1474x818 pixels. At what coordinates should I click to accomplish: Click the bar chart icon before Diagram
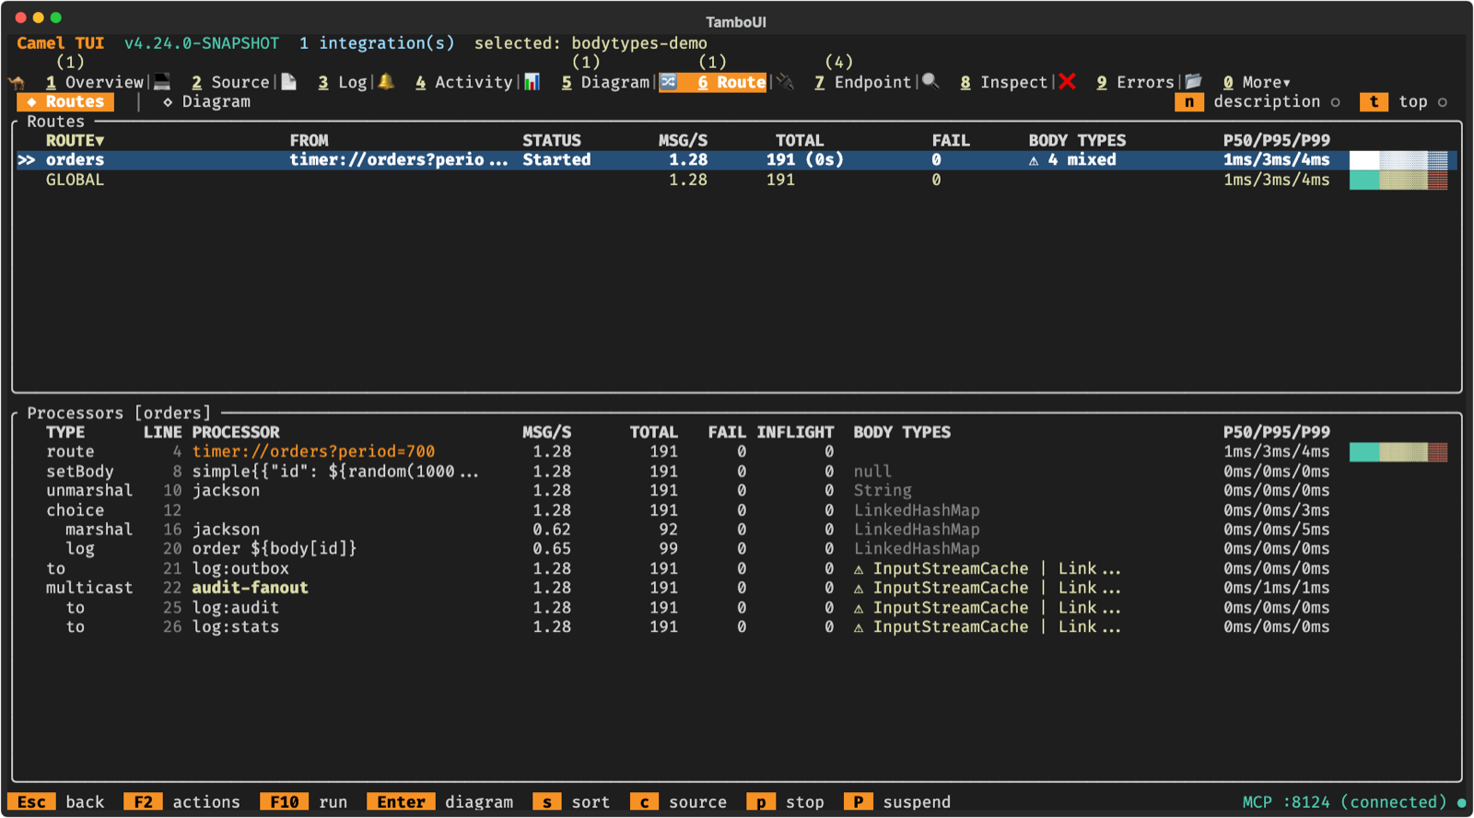tap(532, 82)
